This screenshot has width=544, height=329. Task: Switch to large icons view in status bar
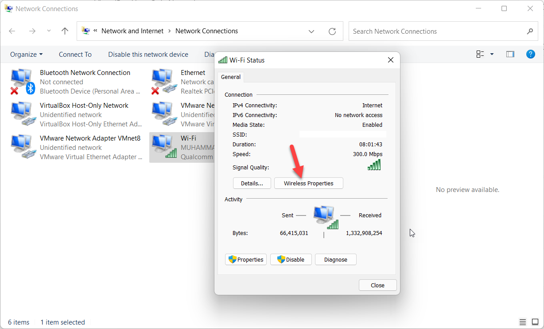click(x=536, y=322)
